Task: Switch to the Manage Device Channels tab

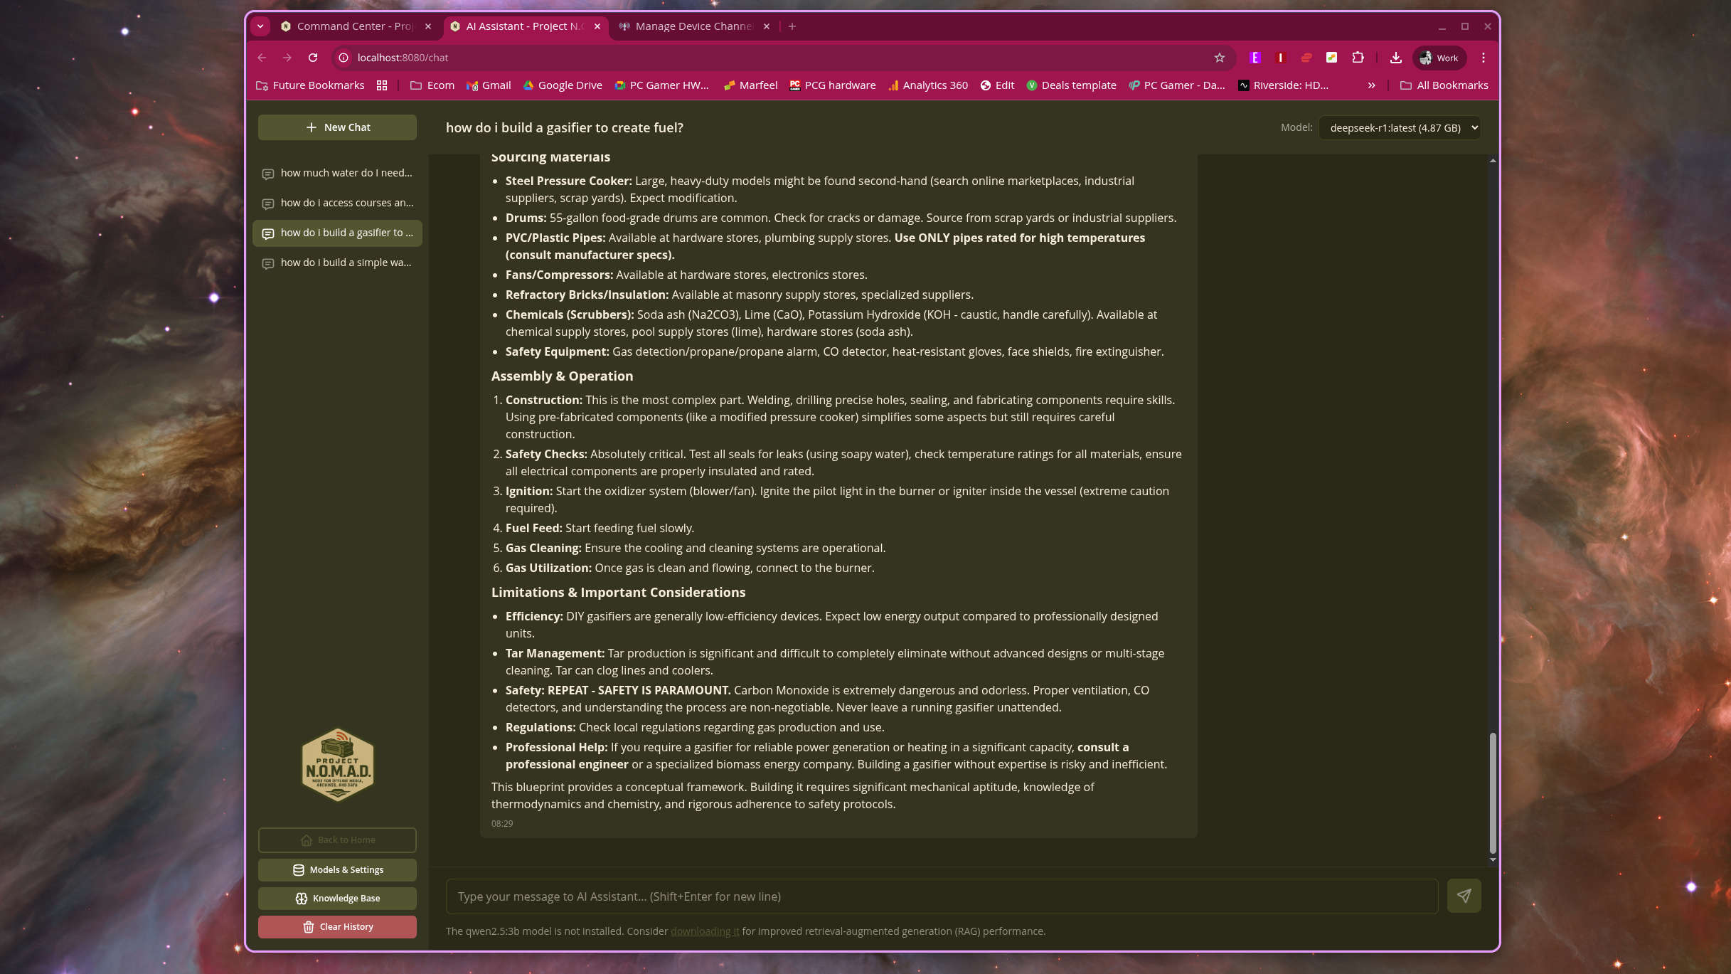Action: pyautogui.click(x=686, y=26)
